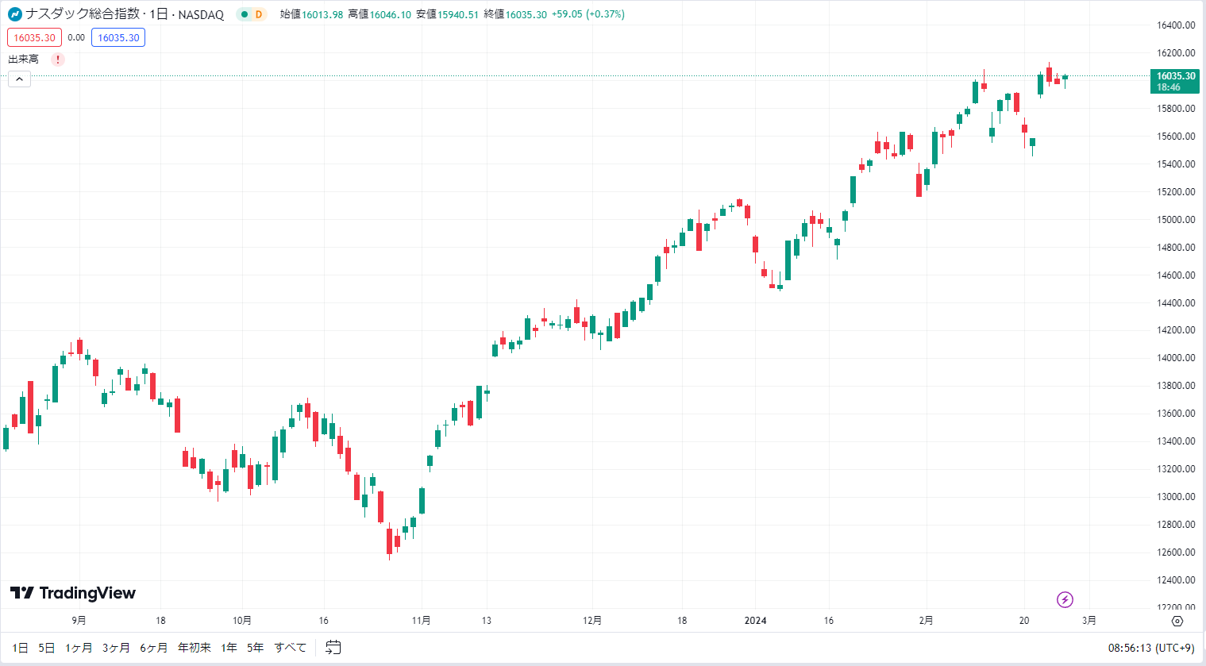Click the +59.05 (+0.37%) change value
The height and width of the screenshot is (666, 1206).
(x=588, y=14)
